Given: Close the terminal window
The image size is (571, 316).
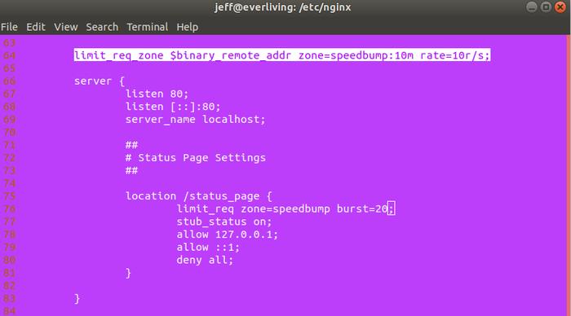Looking at the screenshot, I should click(560, 7).
